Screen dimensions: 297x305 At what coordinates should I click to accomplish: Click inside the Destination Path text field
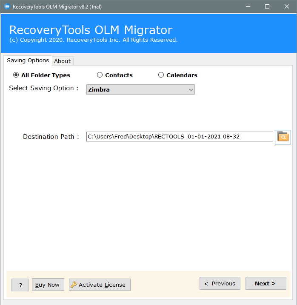click(x=179, y=137)
